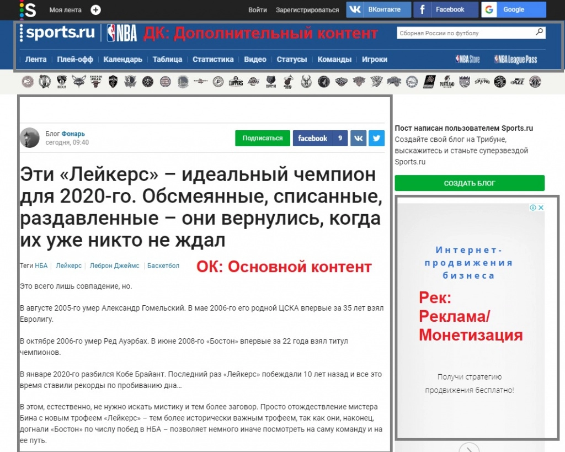565x452 pixels.
Task: Open ad info icon in the banner
Action: pyautogui.click(x=532, y=208)
